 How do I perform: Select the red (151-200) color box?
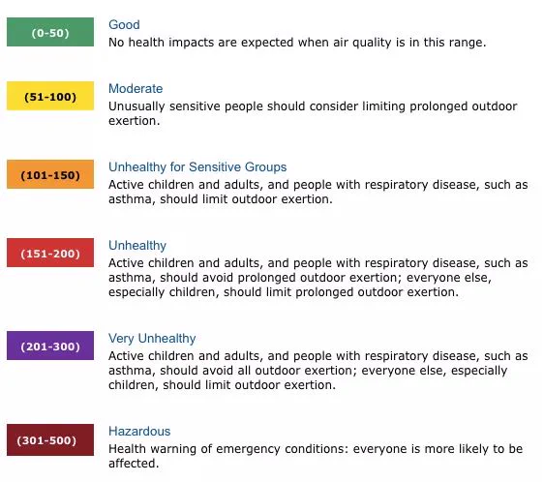(x=50, y=253)
